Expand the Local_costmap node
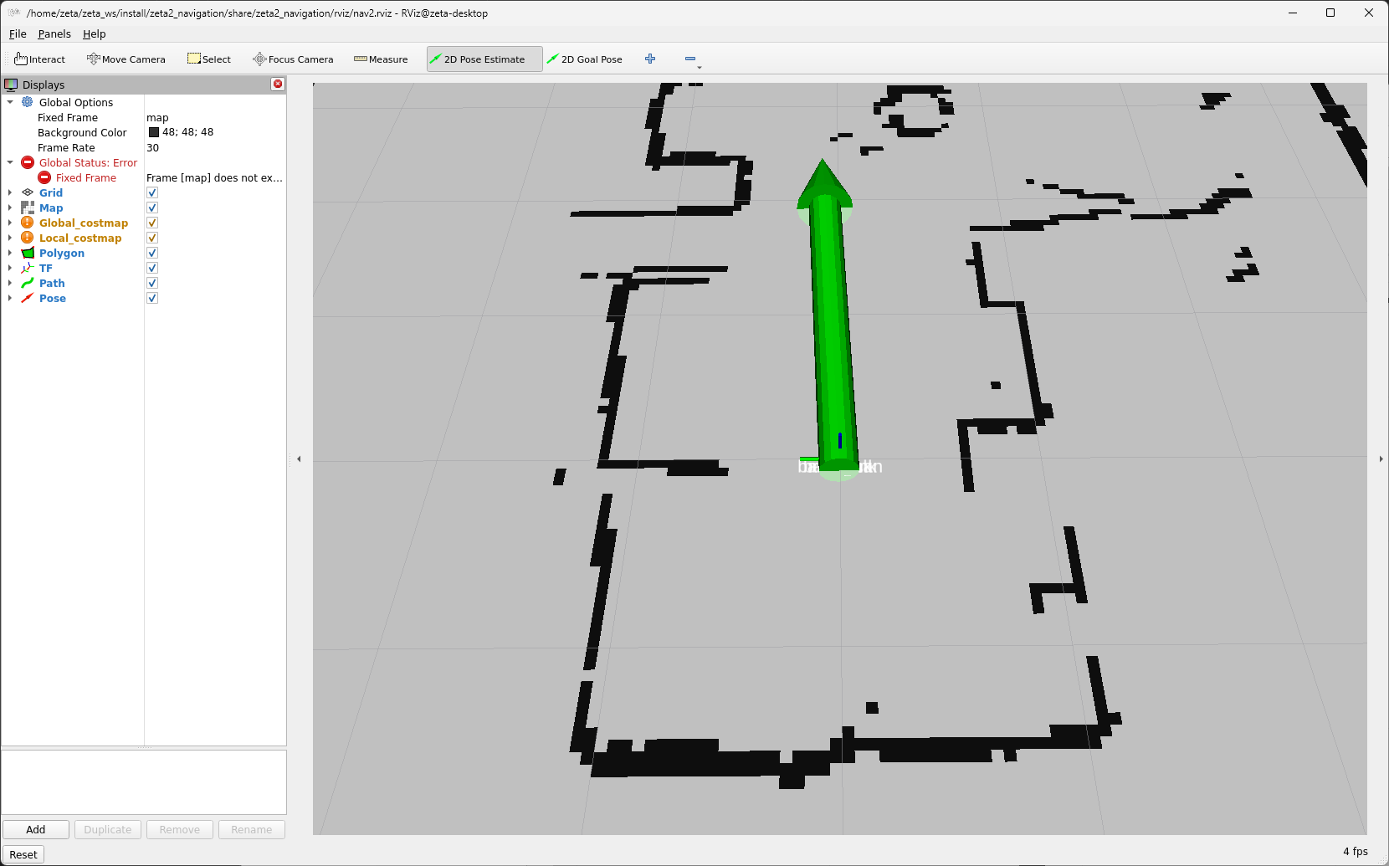Viewport: 1389px width, 866px height. click(x=10, y=238)
